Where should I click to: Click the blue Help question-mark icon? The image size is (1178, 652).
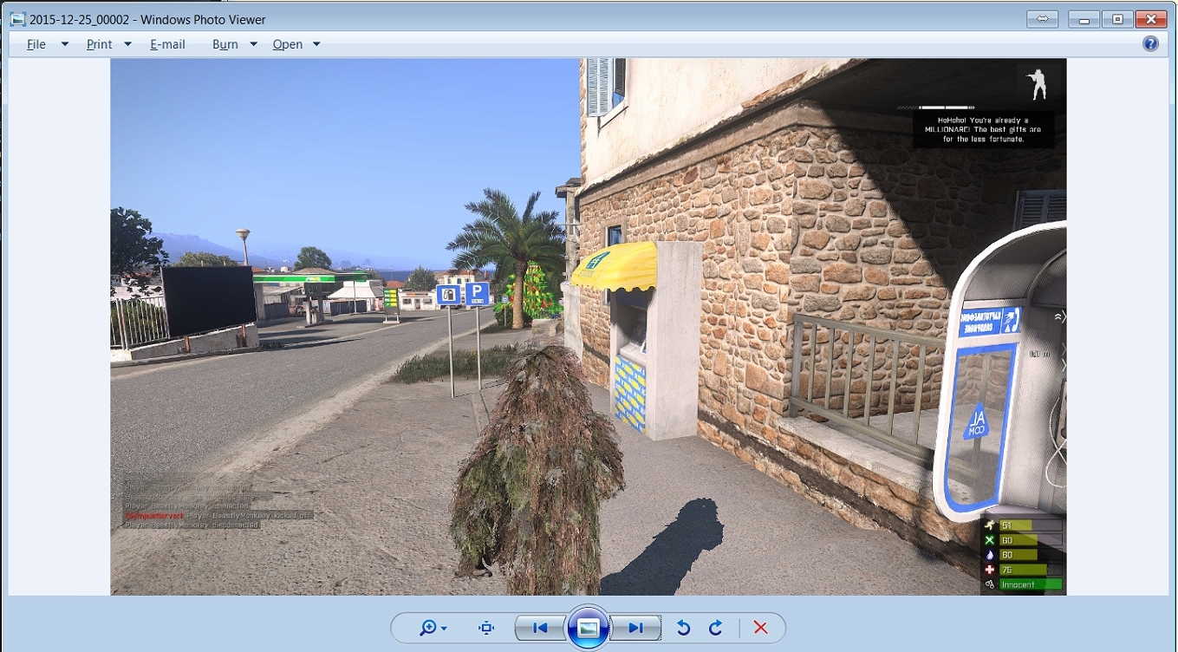point(1150,43)
